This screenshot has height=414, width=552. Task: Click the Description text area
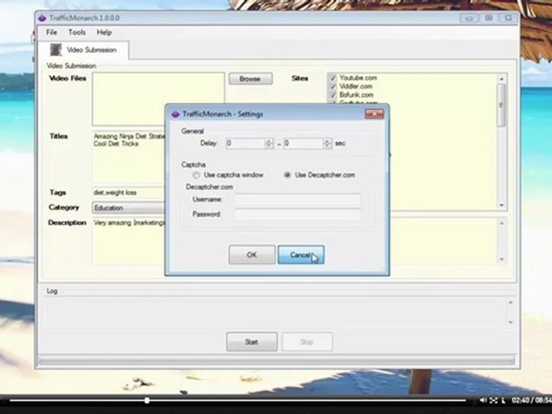(x=128, y=241)
